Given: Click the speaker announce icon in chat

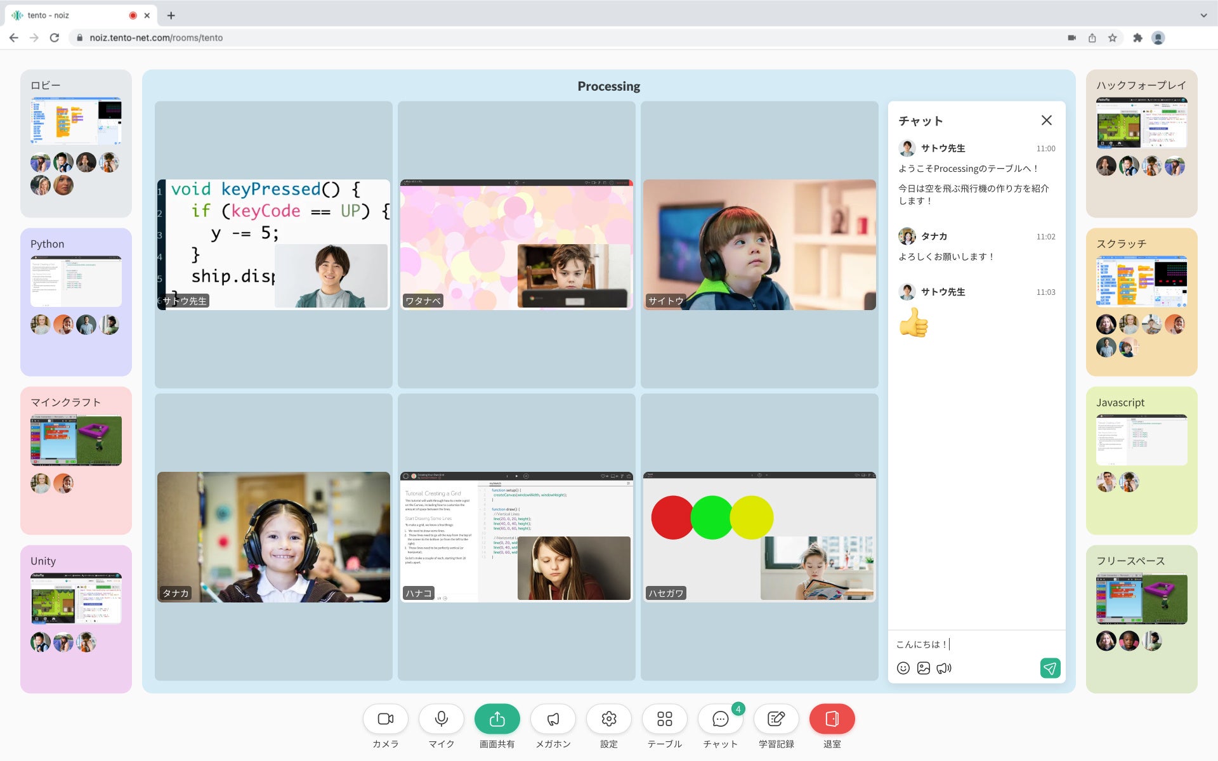Looking at the screenshot, I should 944,668.
